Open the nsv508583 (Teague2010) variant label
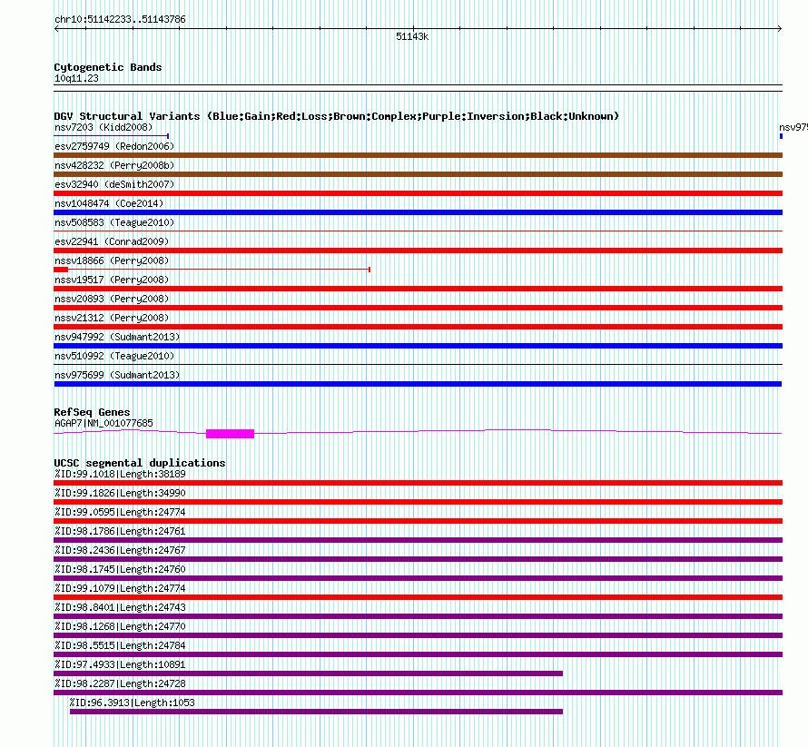808x747 pixels. coord(114,222)
